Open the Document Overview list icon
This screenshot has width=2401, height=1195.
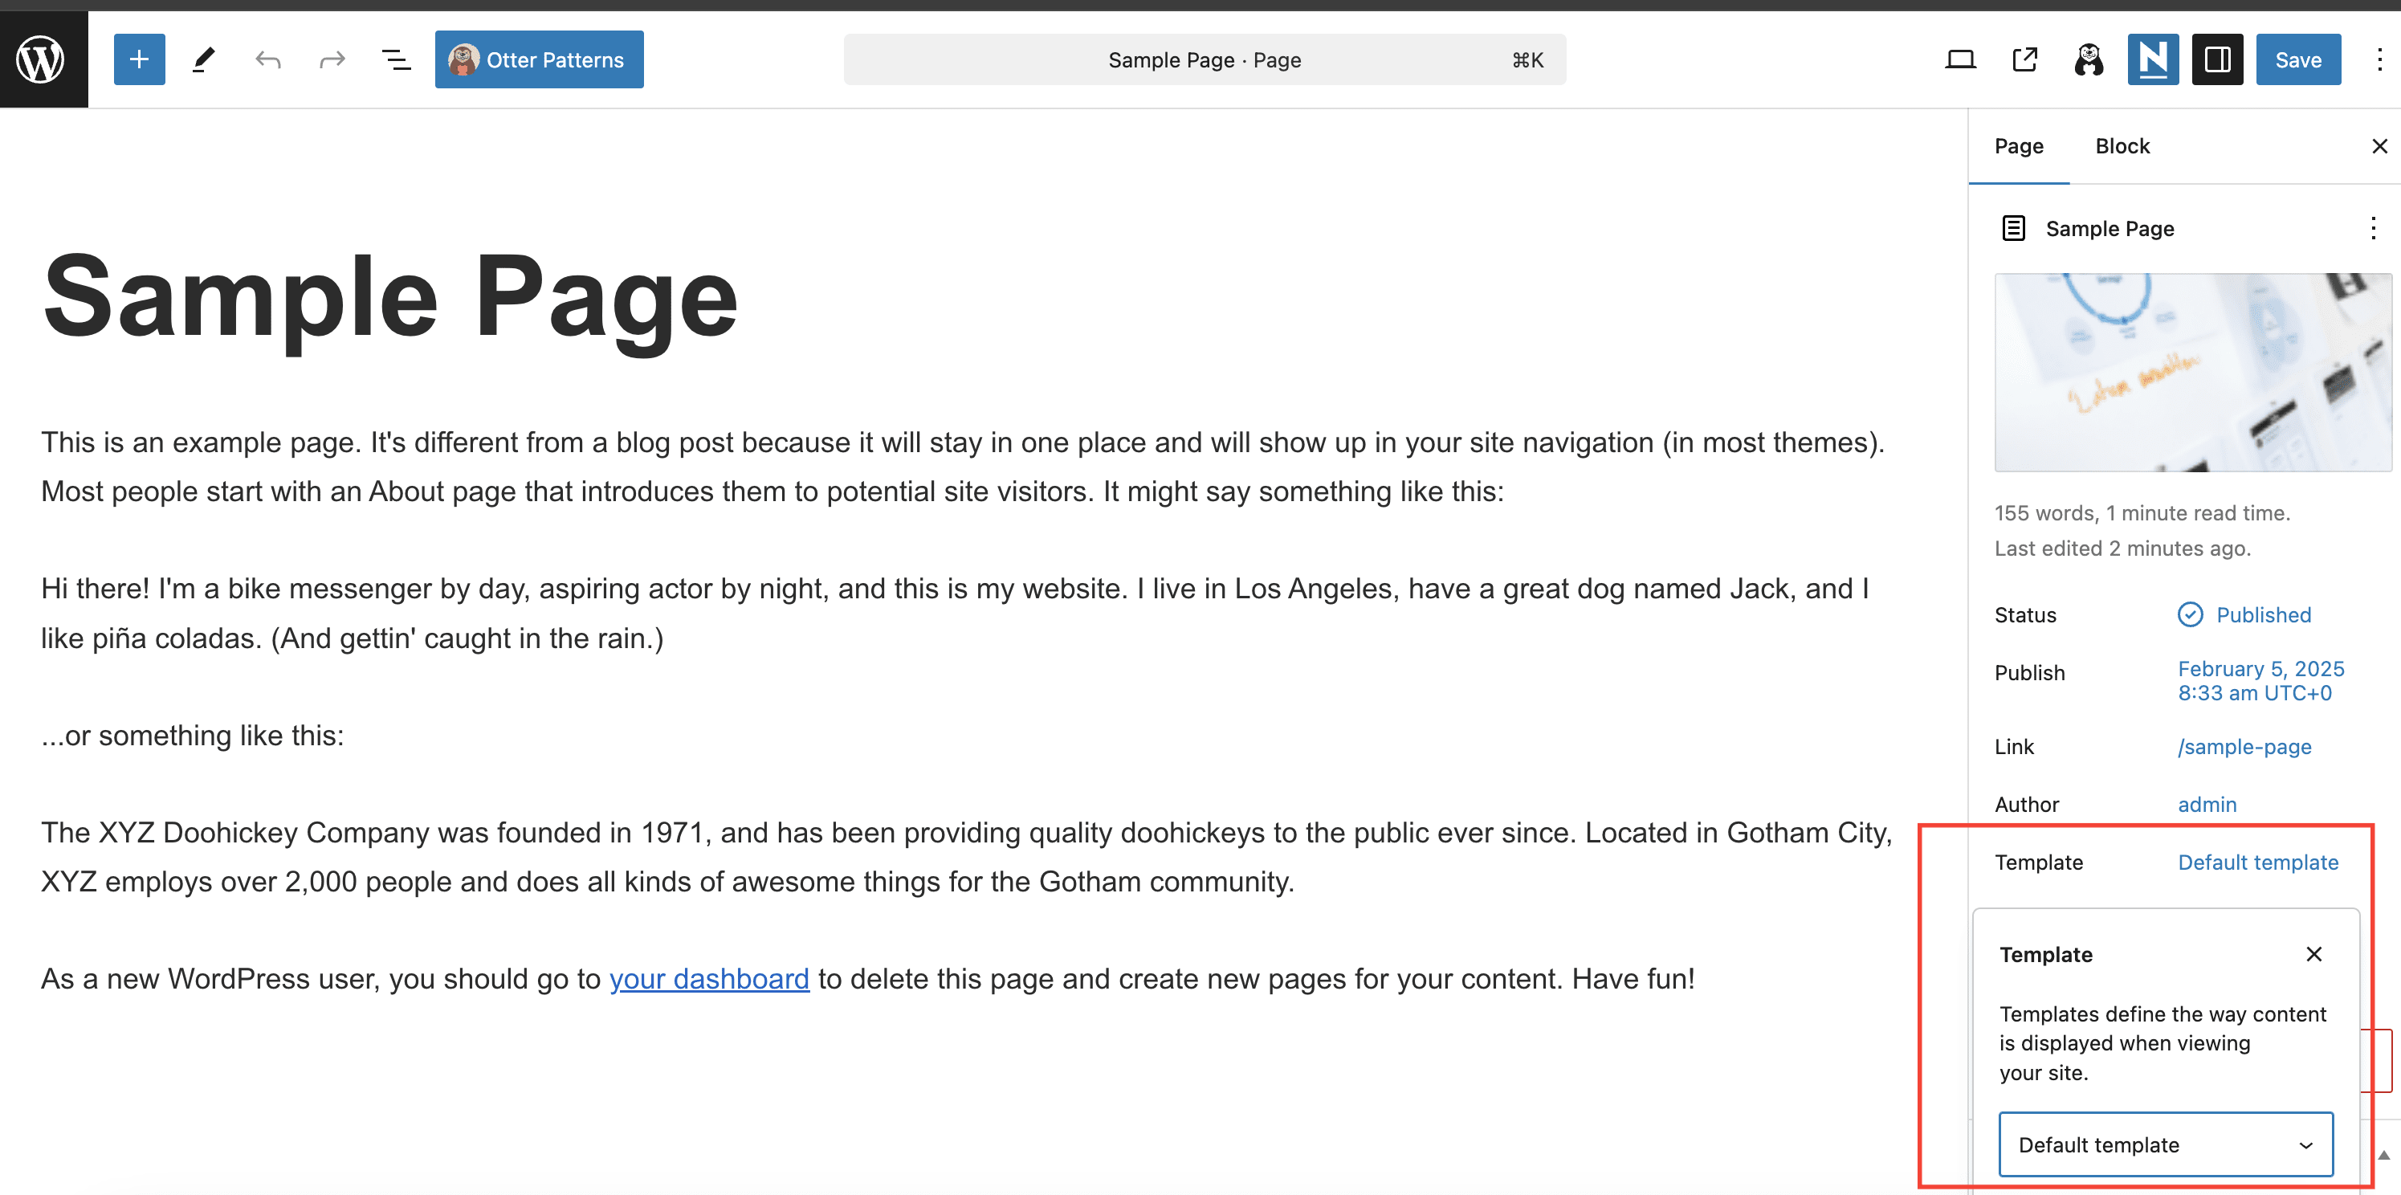click(396, 59)
